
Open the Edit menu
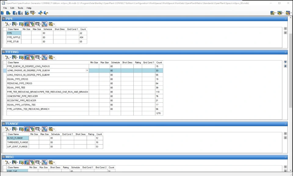(x=12, y=8)
